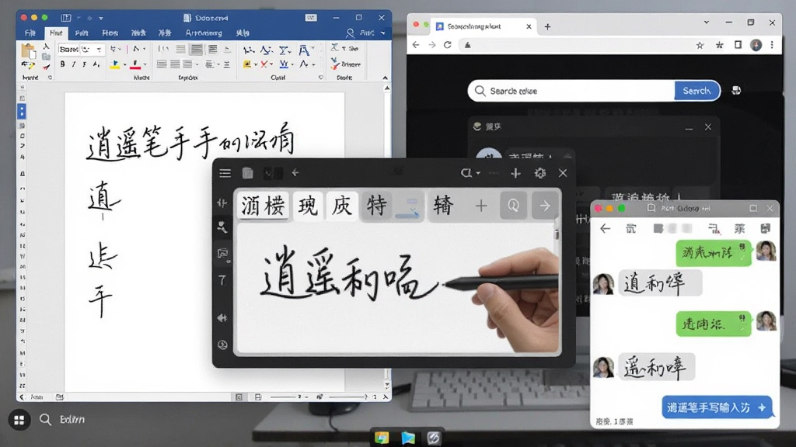Bookmark the page with the star icon
This screenshot has width=796, height=447.
point(700,45)
